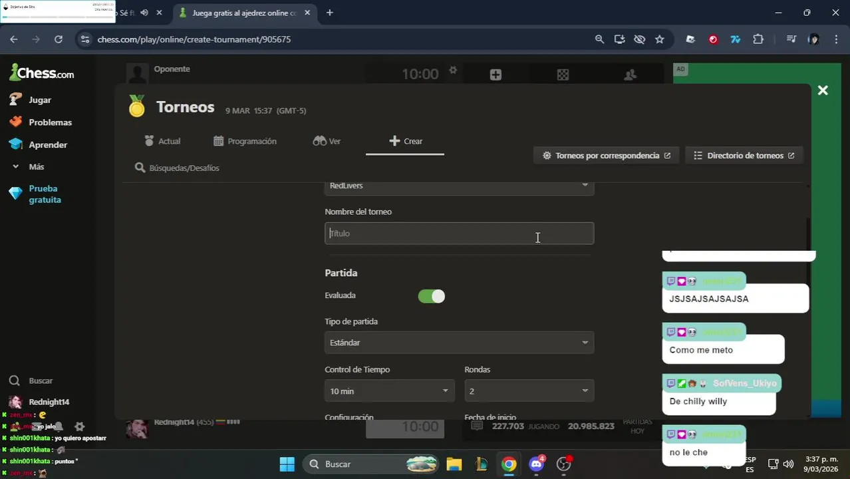The width and height of the screenshot is (850, 479).
Task: Open the RedLivers club dropdown
Action: [459, 186]
